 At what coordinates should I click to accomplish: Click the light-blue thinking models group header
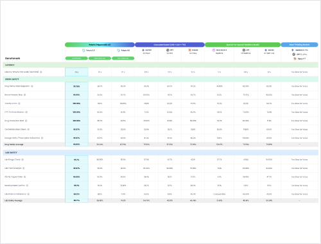click(299, 45)
